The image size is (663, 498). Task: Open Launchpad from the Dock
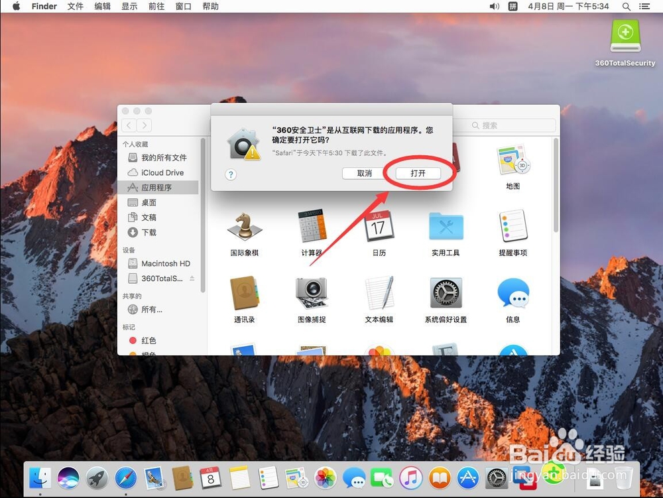coord(97,477)
